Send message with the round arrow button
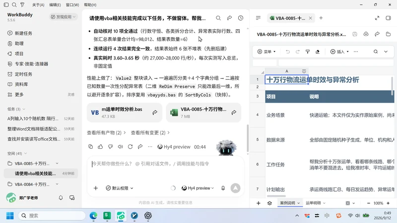Viewport: 397px width, 223px height. [x=235, y=188]
